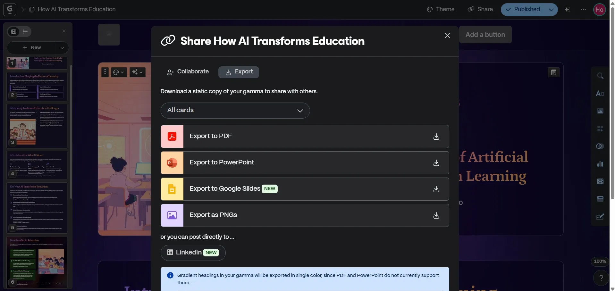615x291 pixels.
Task: Open the AI sparkle icon in top bar
Action: (x=567, y=10)
